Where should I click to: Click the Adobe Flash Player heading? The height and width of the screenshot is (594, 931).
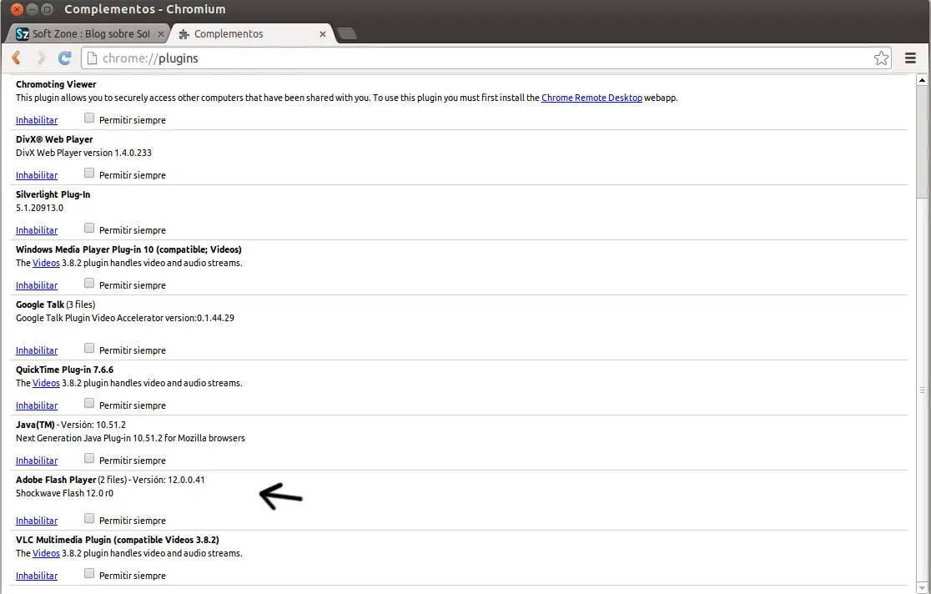56,480
